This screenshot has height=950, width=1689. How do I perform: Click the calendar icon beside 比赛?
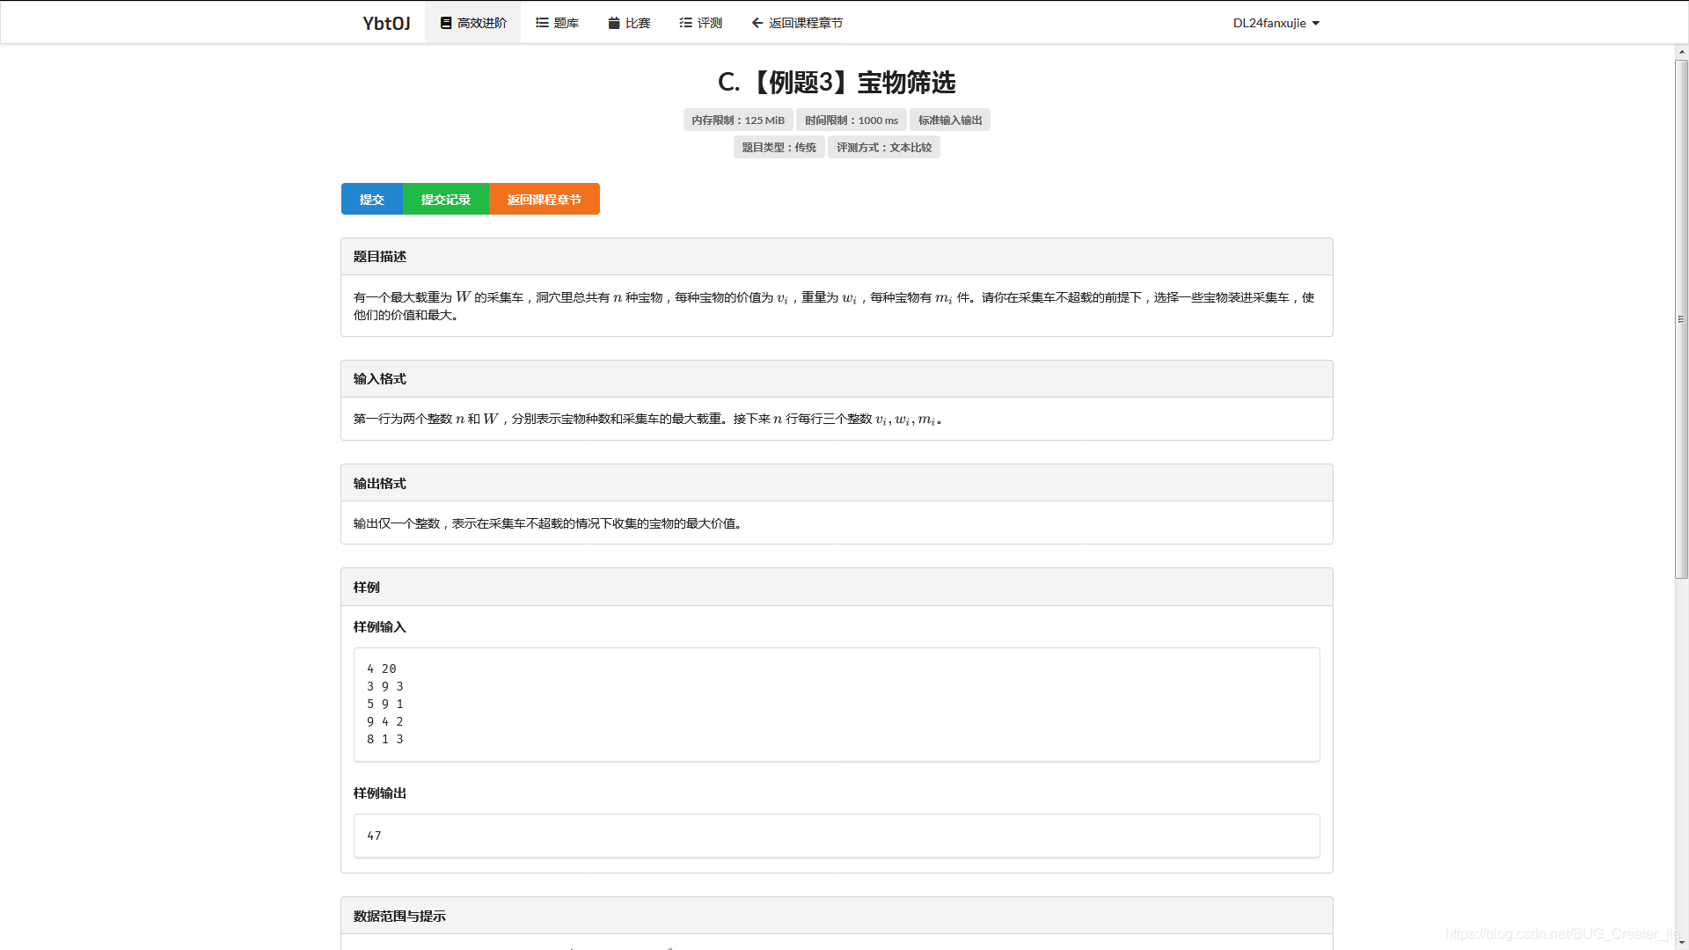(614, 23)
